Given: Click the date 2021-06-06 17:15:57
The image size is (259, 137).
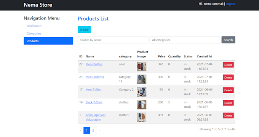Looking at the screenshot, I should (205, 105).
